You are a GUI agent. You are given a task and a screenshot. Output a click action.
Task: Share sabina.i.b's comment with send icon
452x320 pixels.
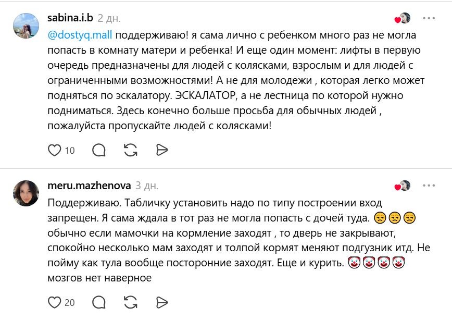[162, 150]
